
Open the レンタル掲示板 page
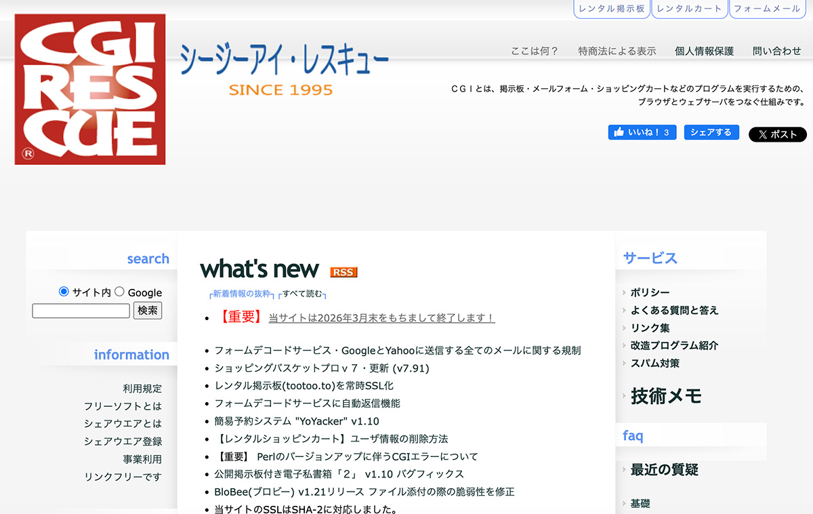coord(611,9)
